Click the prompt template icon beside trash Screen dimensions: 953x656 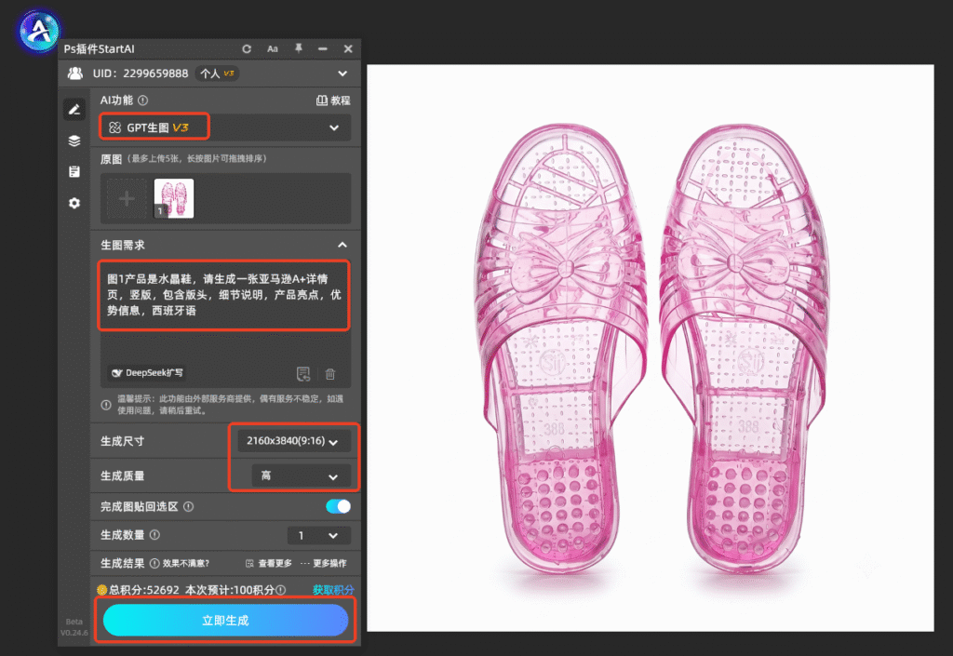(303, 374)
